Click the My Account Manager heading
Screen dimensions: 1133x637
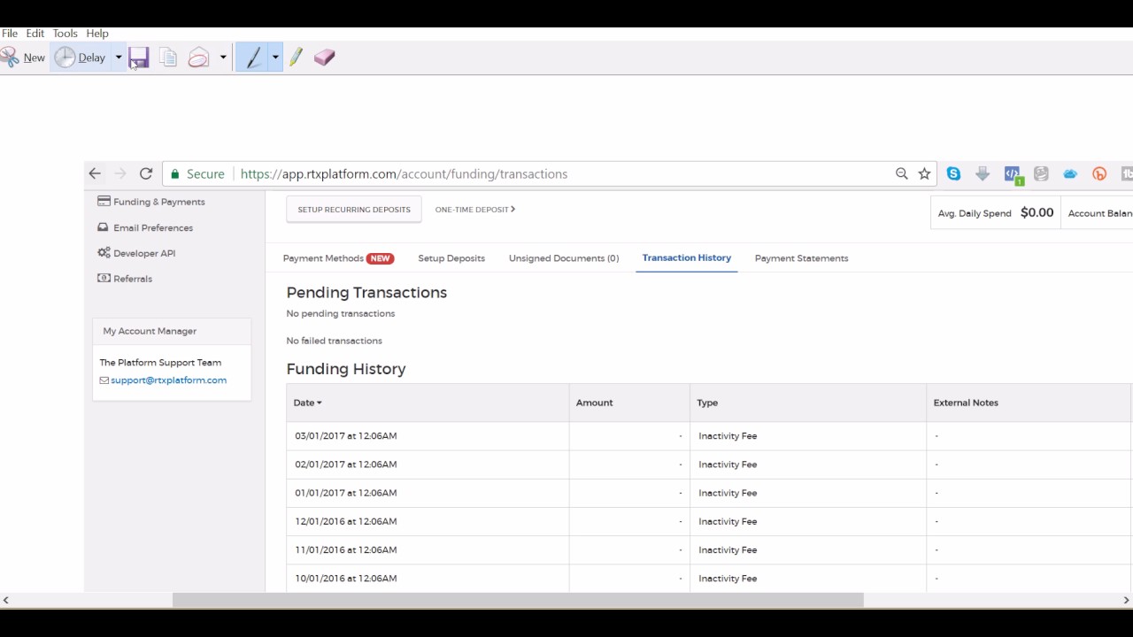tap(150, 331)
